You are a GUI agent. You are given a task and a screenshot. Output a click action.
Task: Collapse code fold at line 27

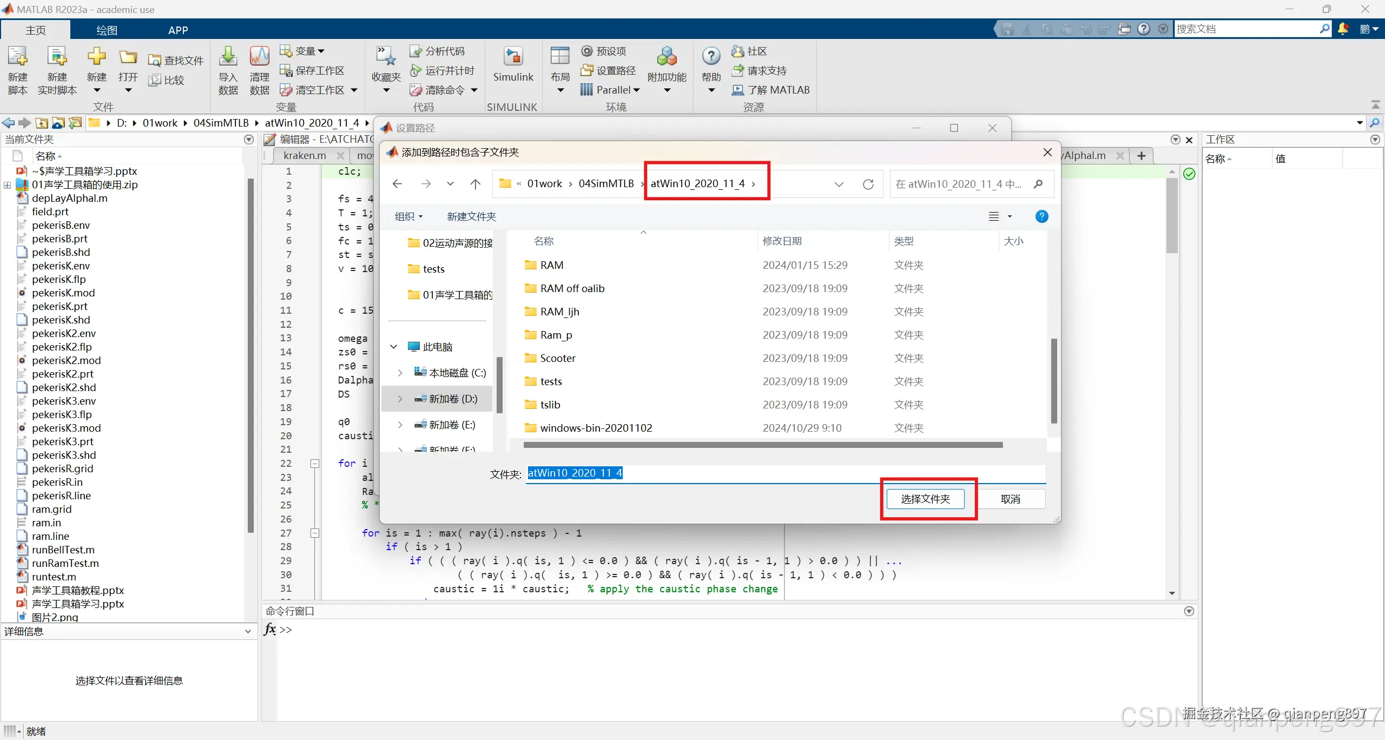point(315,533)
